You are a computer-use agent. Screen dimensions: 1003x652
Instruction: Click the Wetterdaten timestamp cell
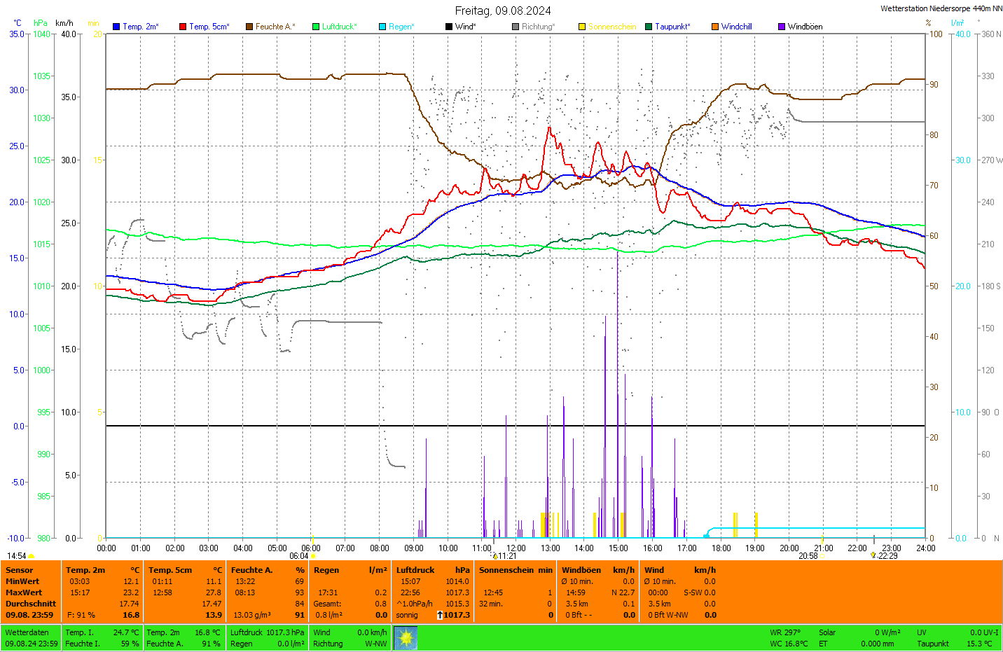(31, 637)
